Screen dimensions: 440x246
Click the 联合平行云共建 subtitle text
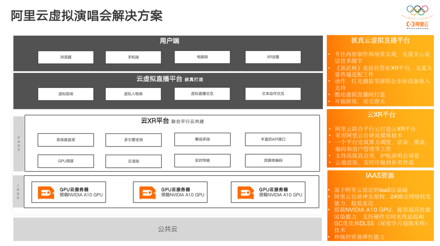click(x=188, y=122)
